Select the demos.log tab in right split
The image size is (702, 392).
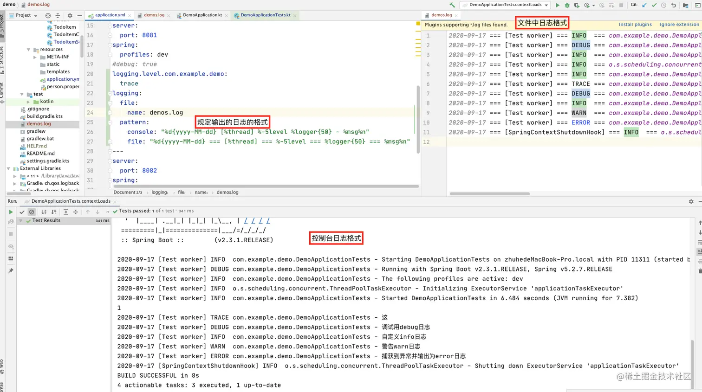(x=441, y=15)
